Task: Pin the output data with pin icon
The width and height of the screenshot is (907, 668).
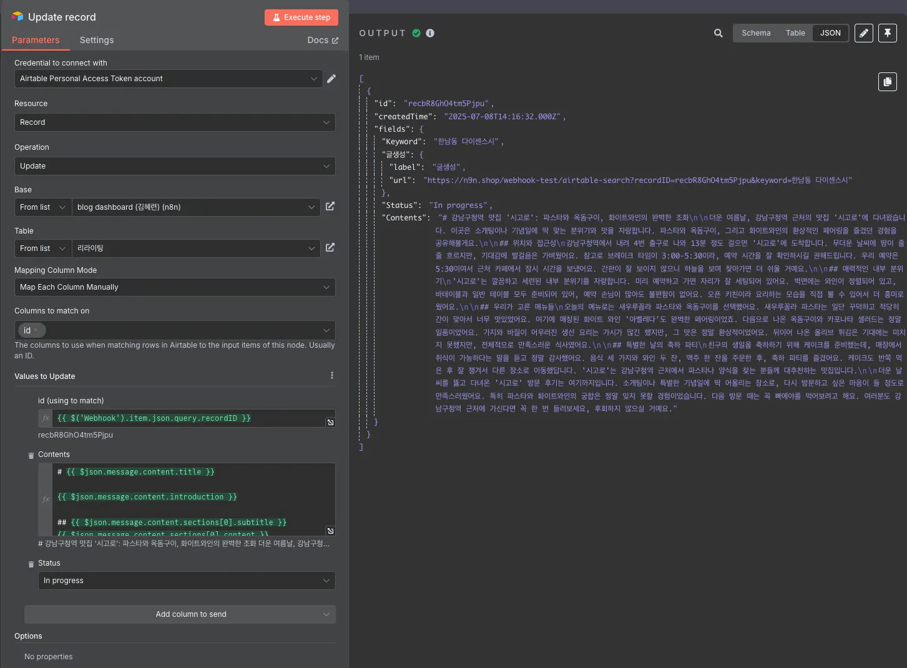Action: point(888,33)
